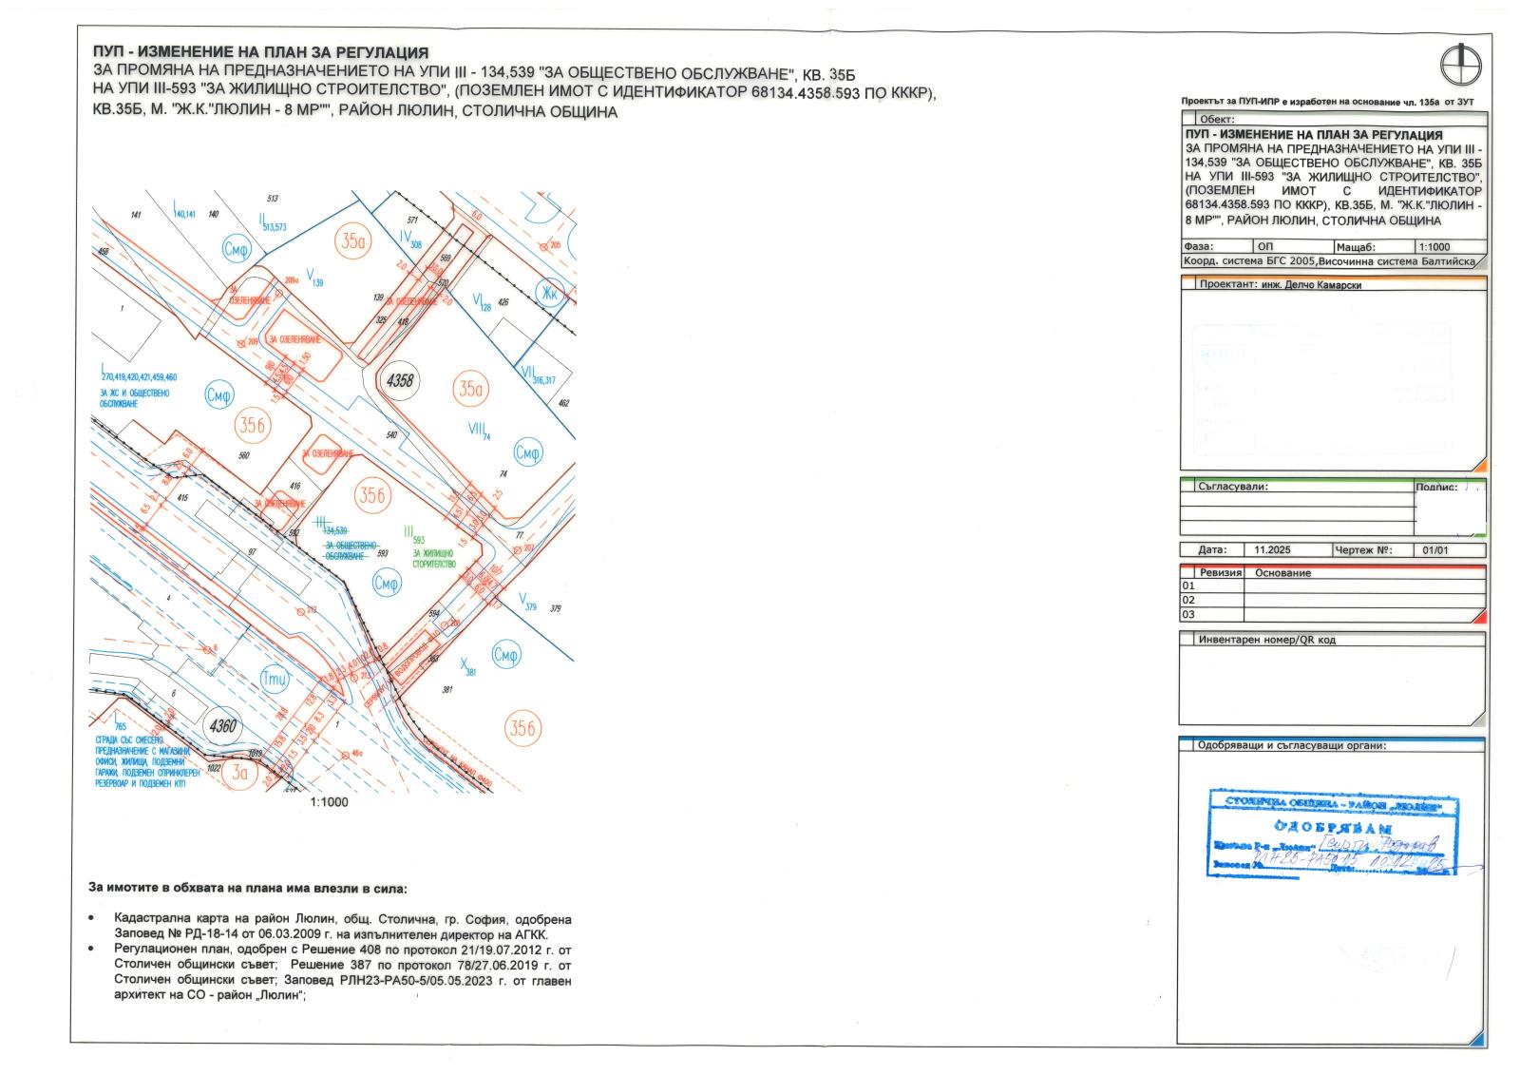The height and width of the screenshot is (1075, 1520).
Task: Click red corner triangle in revision table
Action: (x=1478, y=618)
